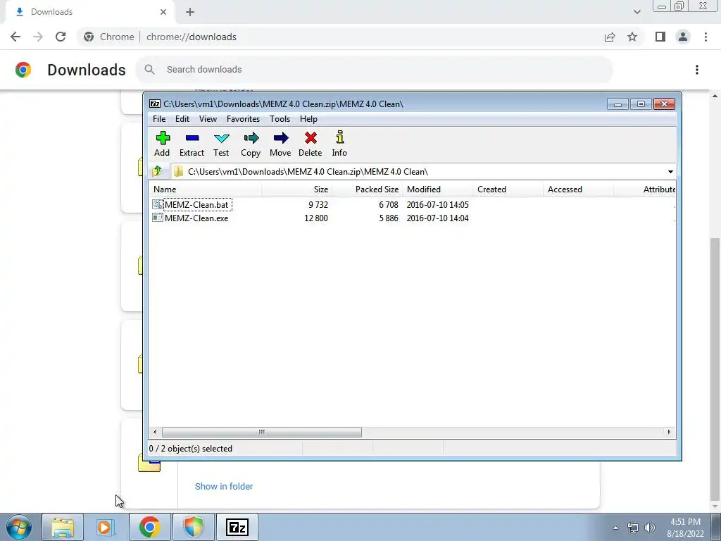Sort by the Size column header
The image size is (721, 541).
tap(297, 189)
